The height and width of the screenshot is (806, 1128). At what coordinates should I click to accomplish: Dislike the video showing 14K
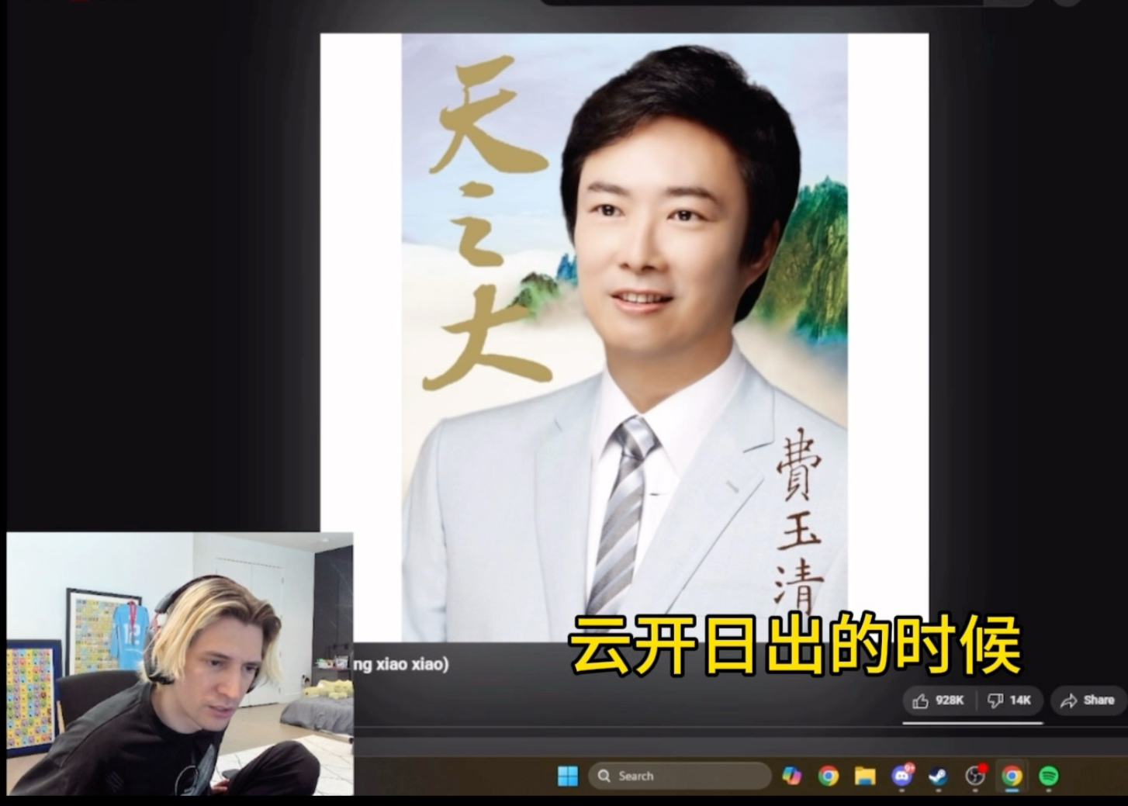1009,700
